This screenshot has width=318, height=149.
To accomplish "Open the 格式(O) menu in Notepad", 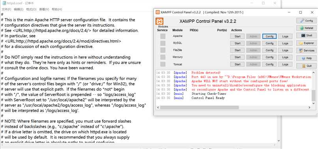I will click(x=31, y=9).
